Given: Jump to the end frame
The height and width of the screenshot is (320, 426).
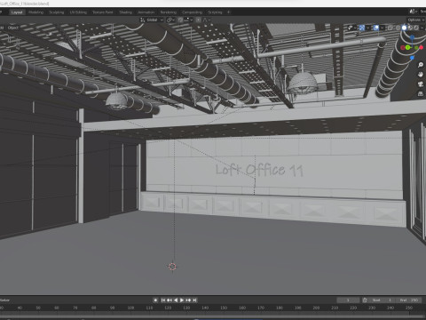Looking at the screenshot, I should (194, 300).
